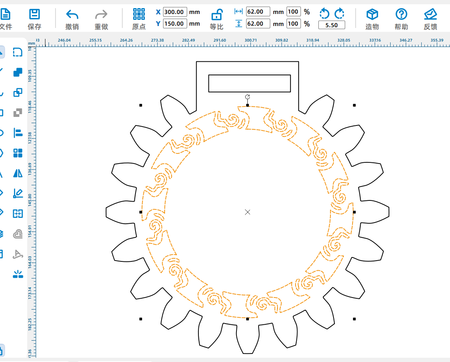Open the origin point (原点) grid selector
This screenshot has height=362, width=450.
point(139,19)
